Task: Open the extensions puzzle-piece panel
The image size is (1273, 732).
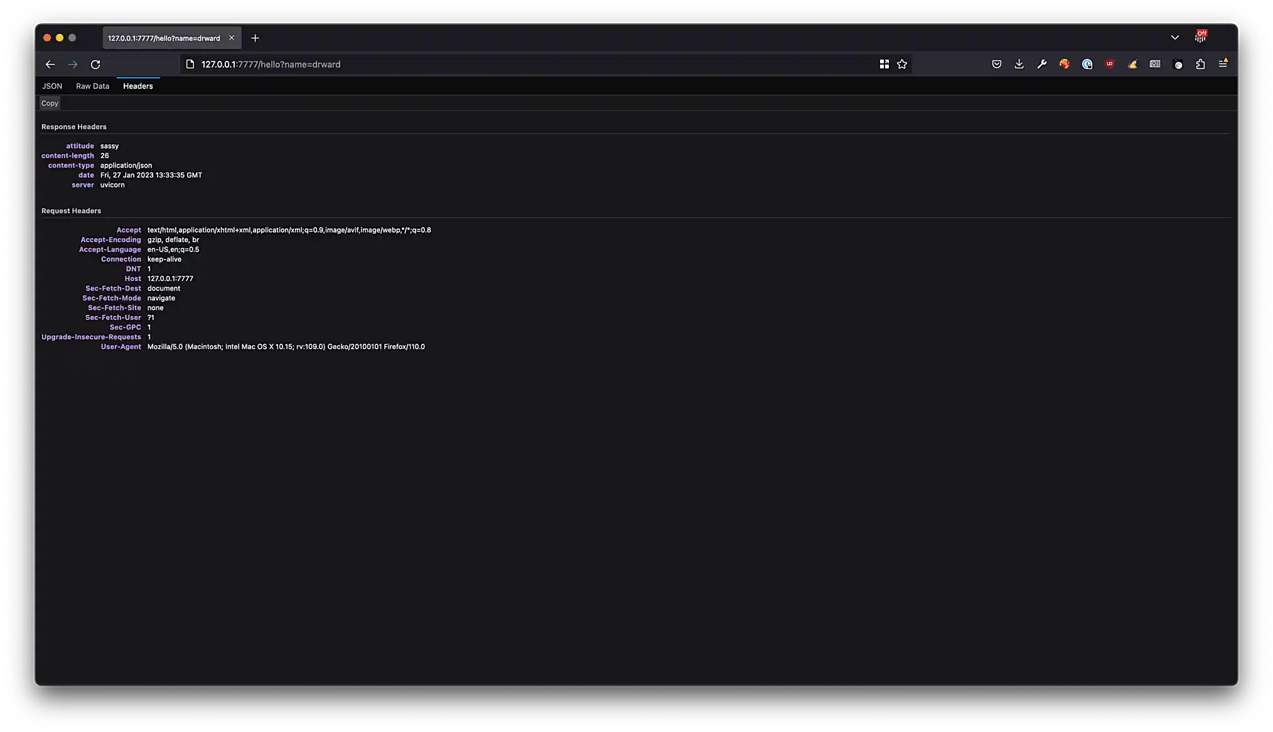Action: point(1201,63)
